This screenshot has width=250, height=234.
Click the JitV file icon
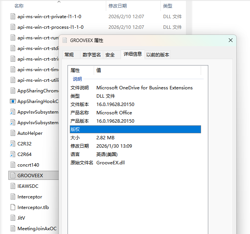(x=13, y=218)
